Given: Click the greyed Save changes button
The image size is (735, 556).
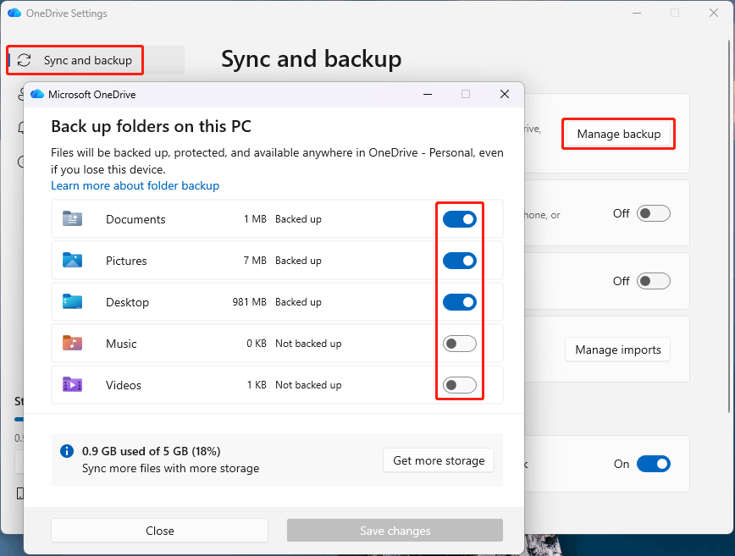Looking at the screenshot, I should [x=395, y=531].
